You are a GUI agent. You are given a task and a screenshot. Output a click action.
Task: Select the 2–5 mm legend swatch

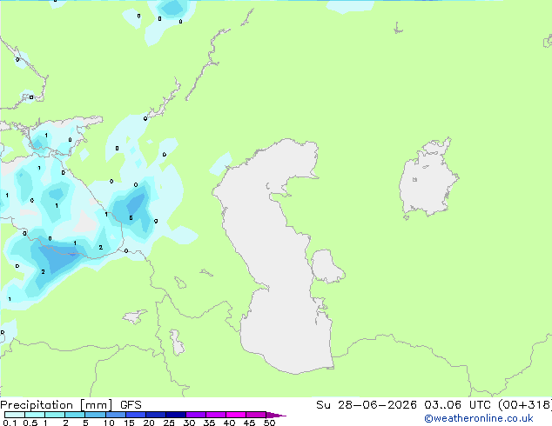(x=75, y=415)
